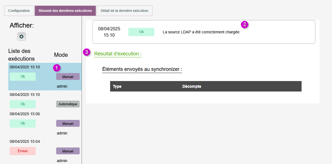
Task: Select the Automatique mode badge
Action: pyautogui.click(x=68, y=104)
